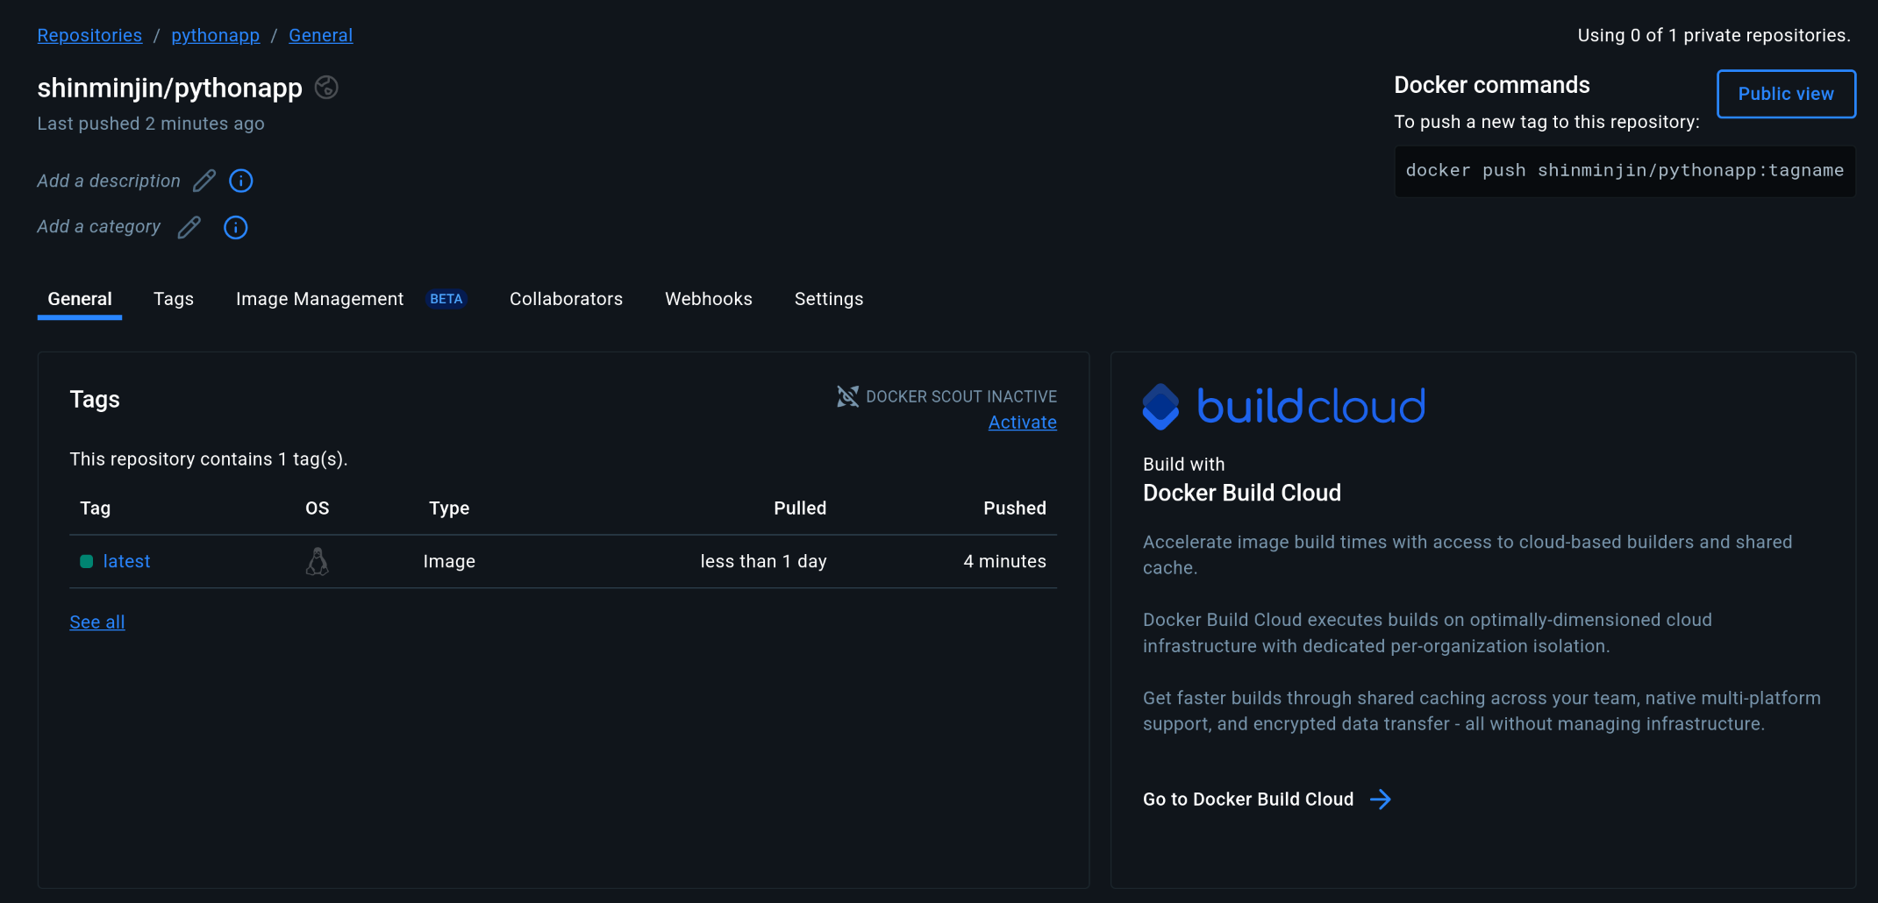Open the Repositories breadcrumb link
1878x903 pixels.
pos(89,35)
